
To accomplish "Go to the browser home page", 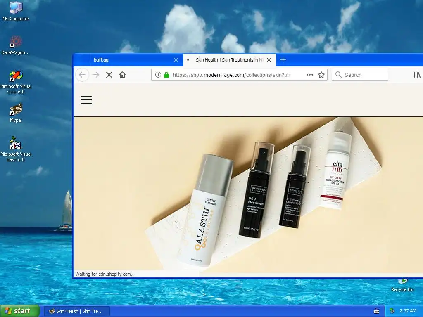I will (122, 75).
